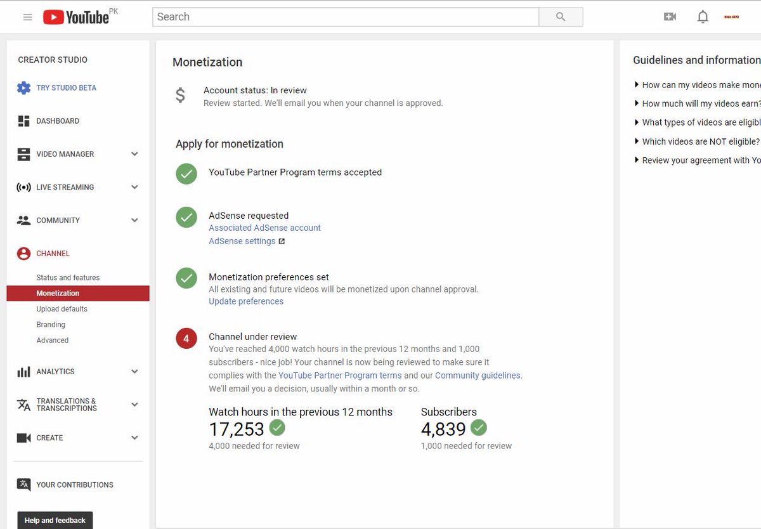The height and width of the screenshot is (529, 761).
Task: Click the Your Contributions translate icon
Action: click(23, 485)
